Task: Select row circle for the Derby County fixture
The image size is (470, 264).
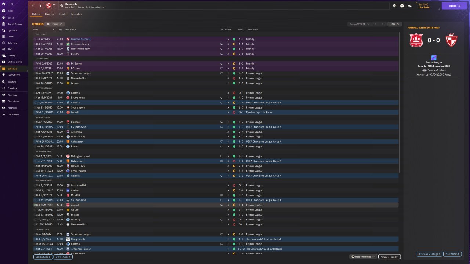Action: pyautogui.click(x=35, y=239)
